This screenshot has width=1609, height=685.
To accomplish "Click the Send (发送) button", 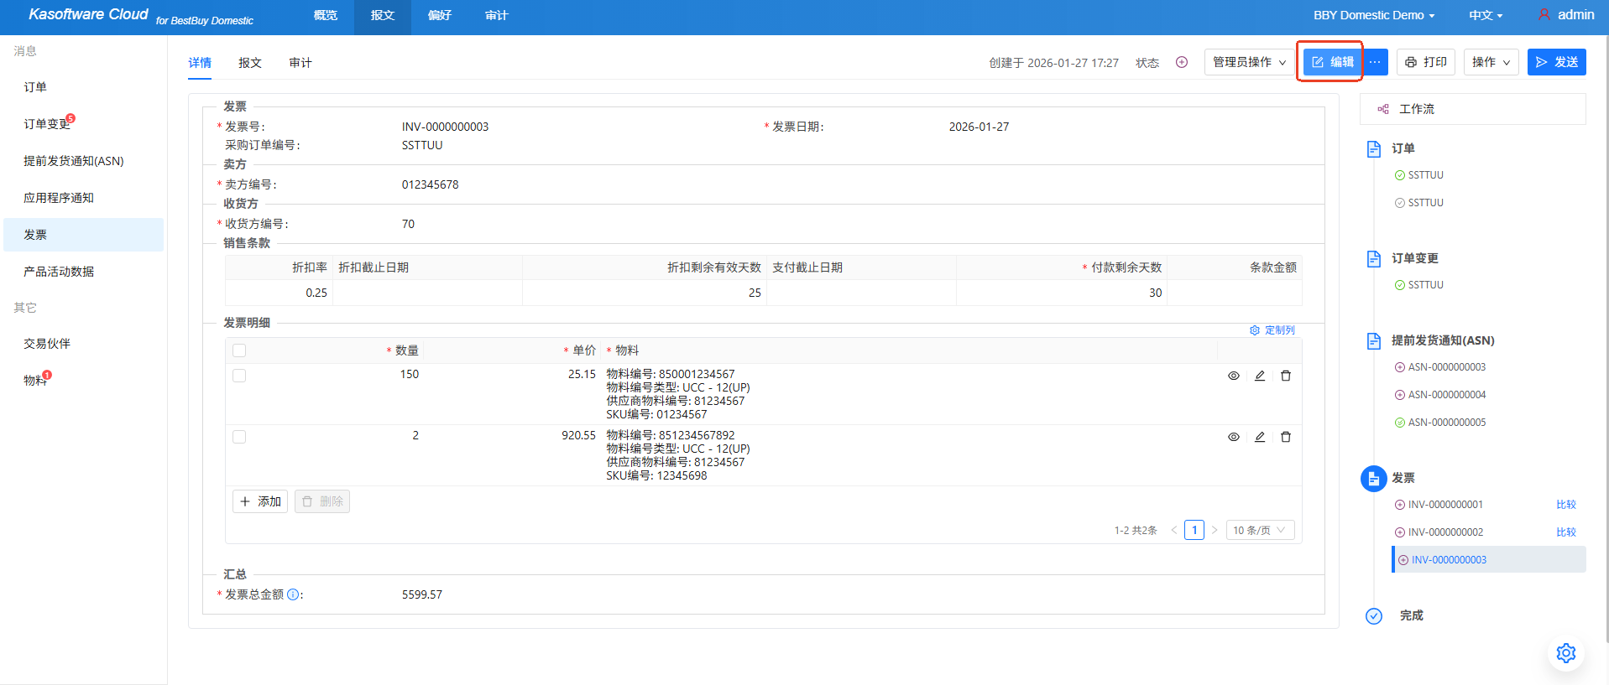I will pyautogui.click(x=1557, y=62).
